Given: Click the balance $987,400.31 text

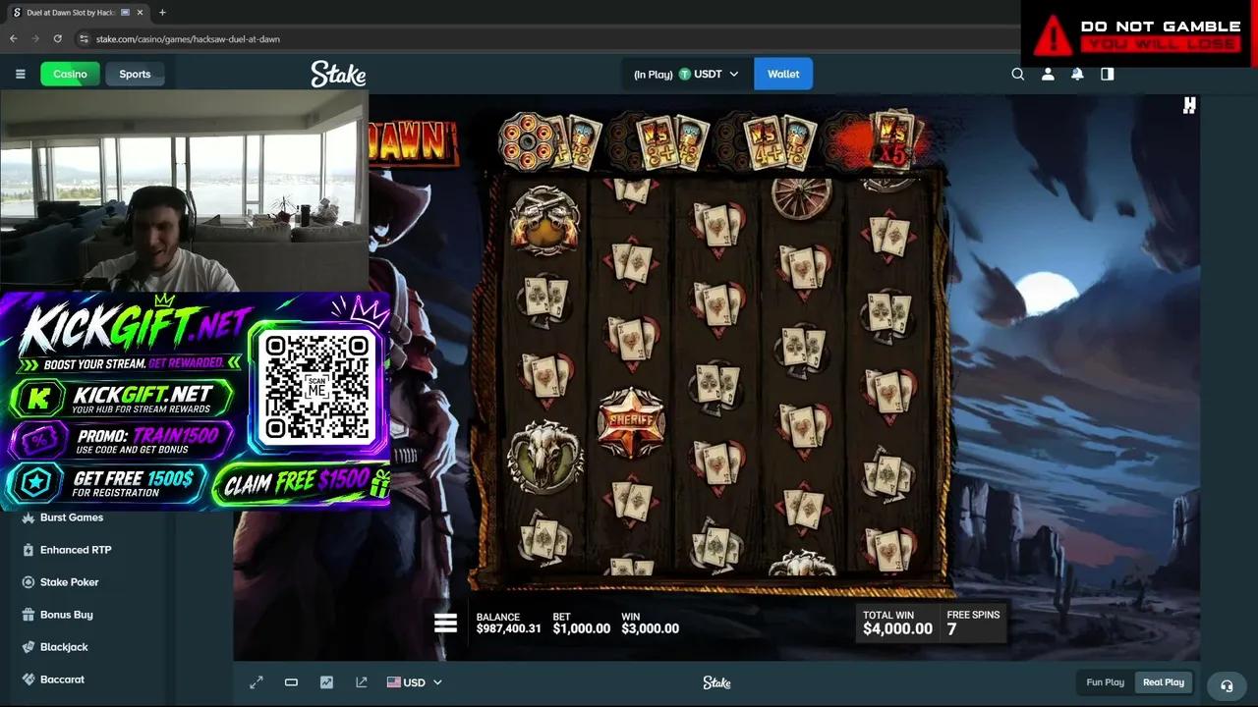Looking at the screenshot, I should coord(509,628).
